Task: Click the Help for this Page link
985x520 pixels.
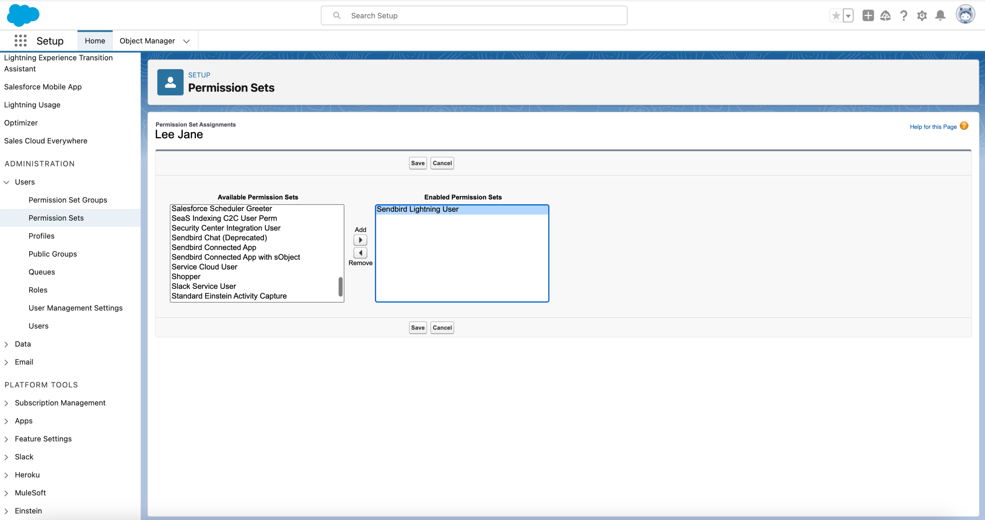Action: [x=933, y=126]
